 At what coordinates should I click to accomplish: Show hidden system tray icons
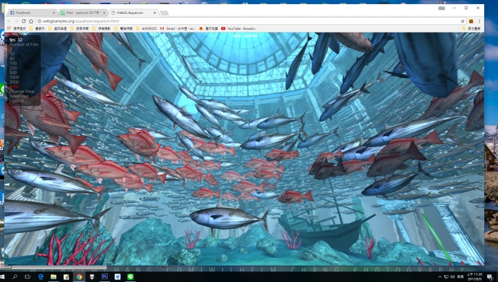pos(440,277)
